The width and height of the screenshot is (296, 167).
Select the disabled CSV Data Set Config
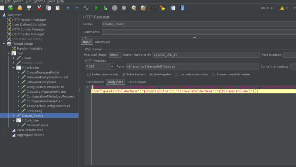point(27,39)
